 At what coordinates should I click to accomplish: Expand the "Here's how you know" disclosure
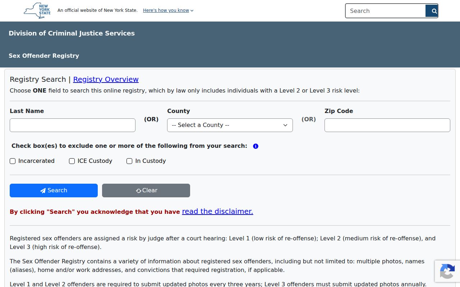tap(168, 10)
